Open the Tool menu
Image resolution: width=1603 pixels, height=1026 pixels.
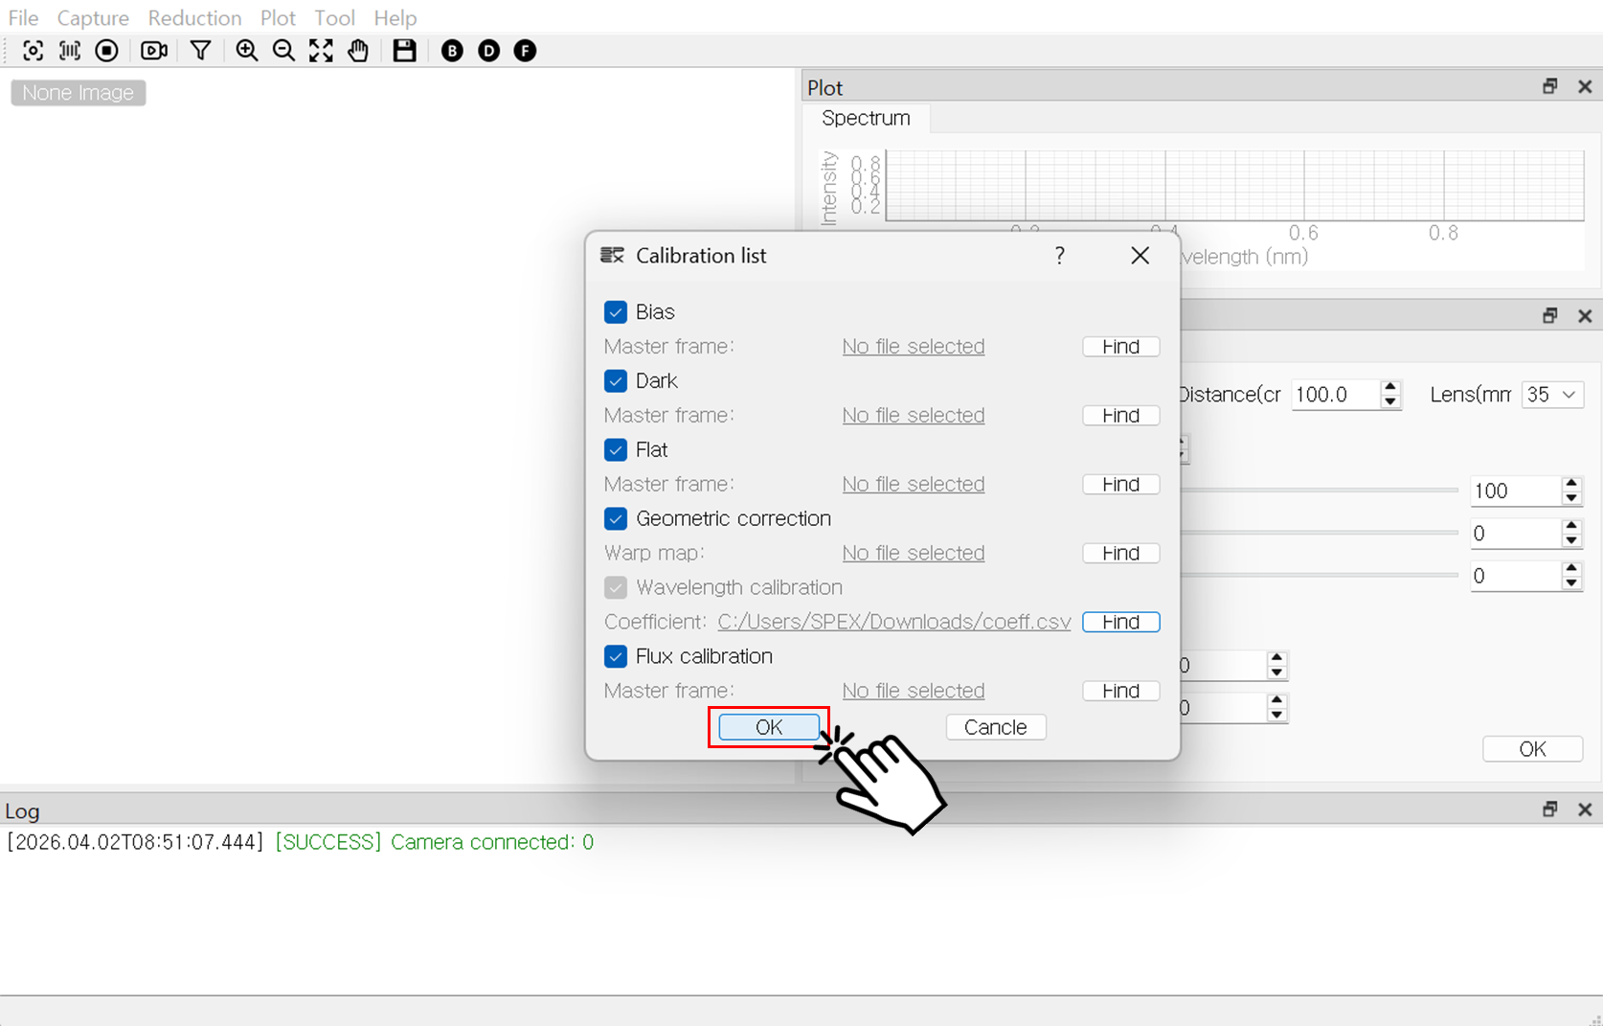coord(334,17)
